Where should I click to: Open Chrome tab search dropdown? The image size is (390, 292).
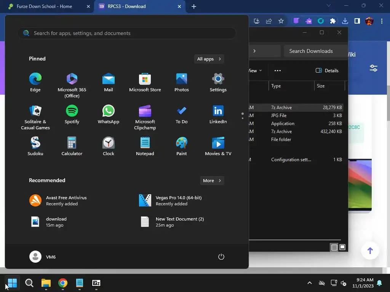(x=329, y=5)
